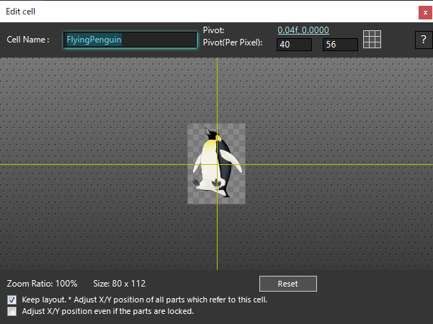Click the Reset button
The height and width of the screenshot is (324, 433).
pyautogui.click(x=288, y=284)
